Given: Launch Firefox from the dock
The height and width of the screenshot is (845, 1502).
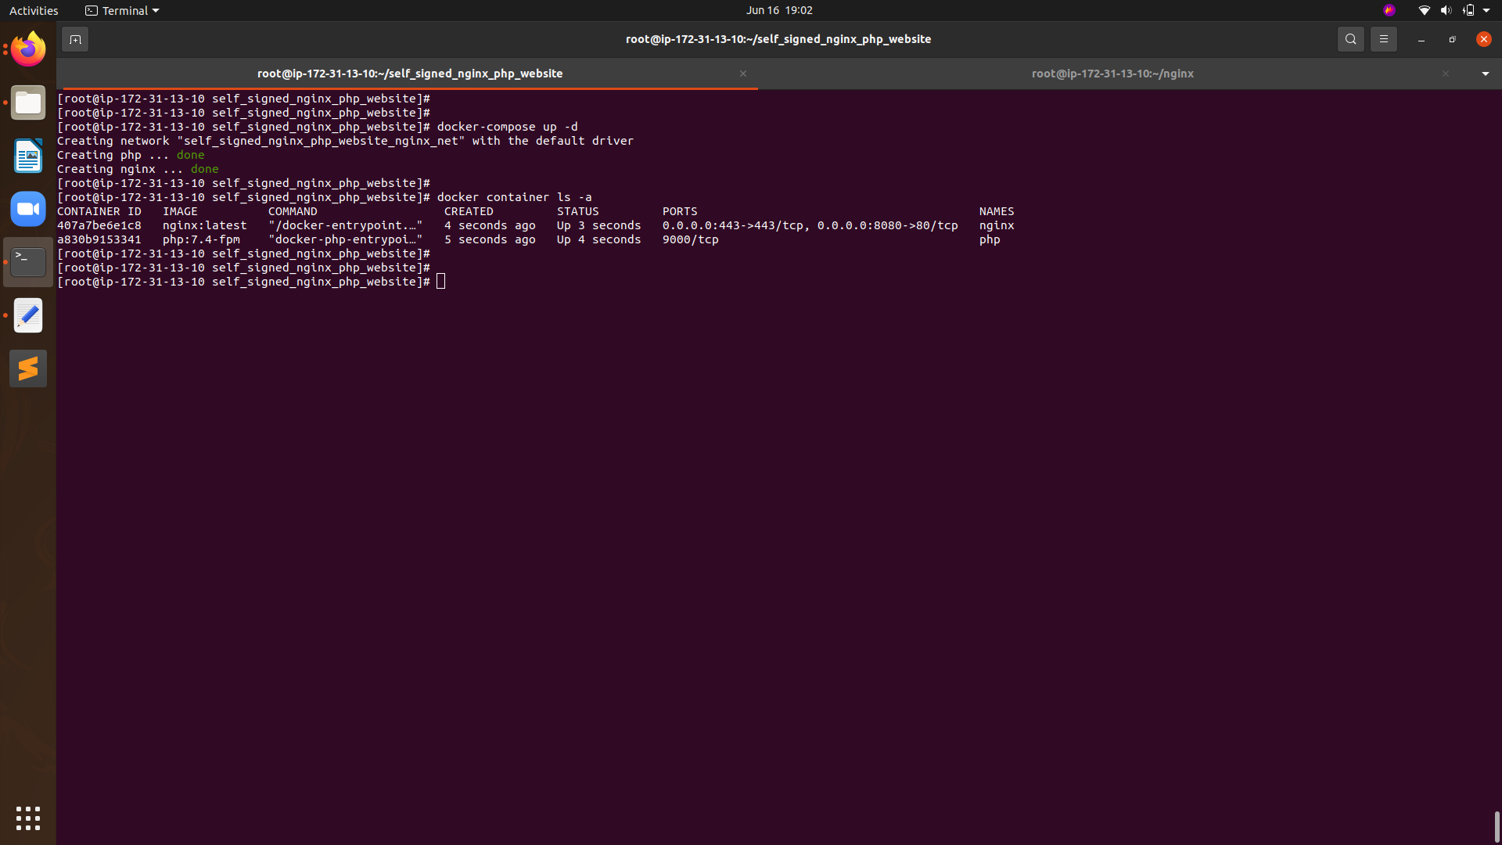Looking at the screenshot, I should tap(28, 50).
